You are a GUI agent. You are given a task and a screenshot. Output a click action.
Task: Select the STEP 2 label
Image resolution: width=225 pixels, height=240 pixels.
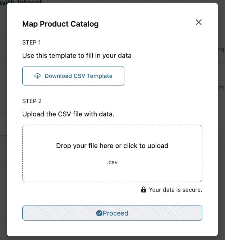tap(32, 101)
